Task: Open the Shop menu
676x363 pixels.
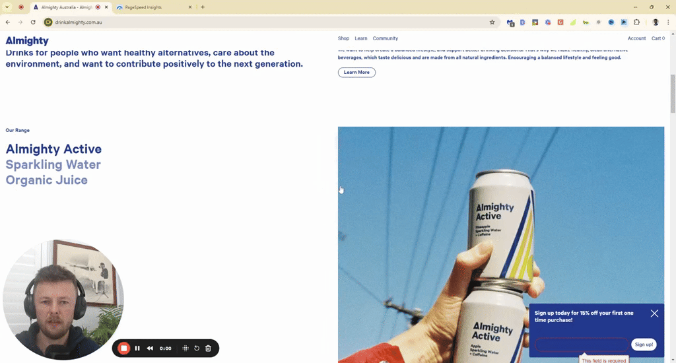Action: pos(343,38)
